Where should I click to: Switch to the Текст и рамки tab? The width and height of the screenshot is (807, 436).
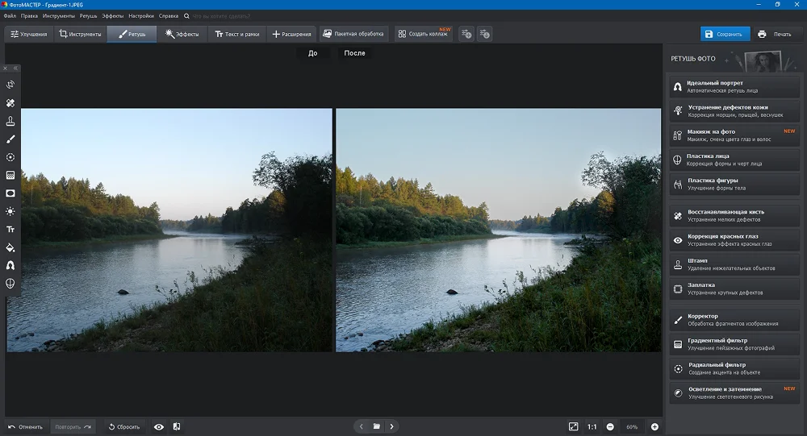tap(236, 34)
